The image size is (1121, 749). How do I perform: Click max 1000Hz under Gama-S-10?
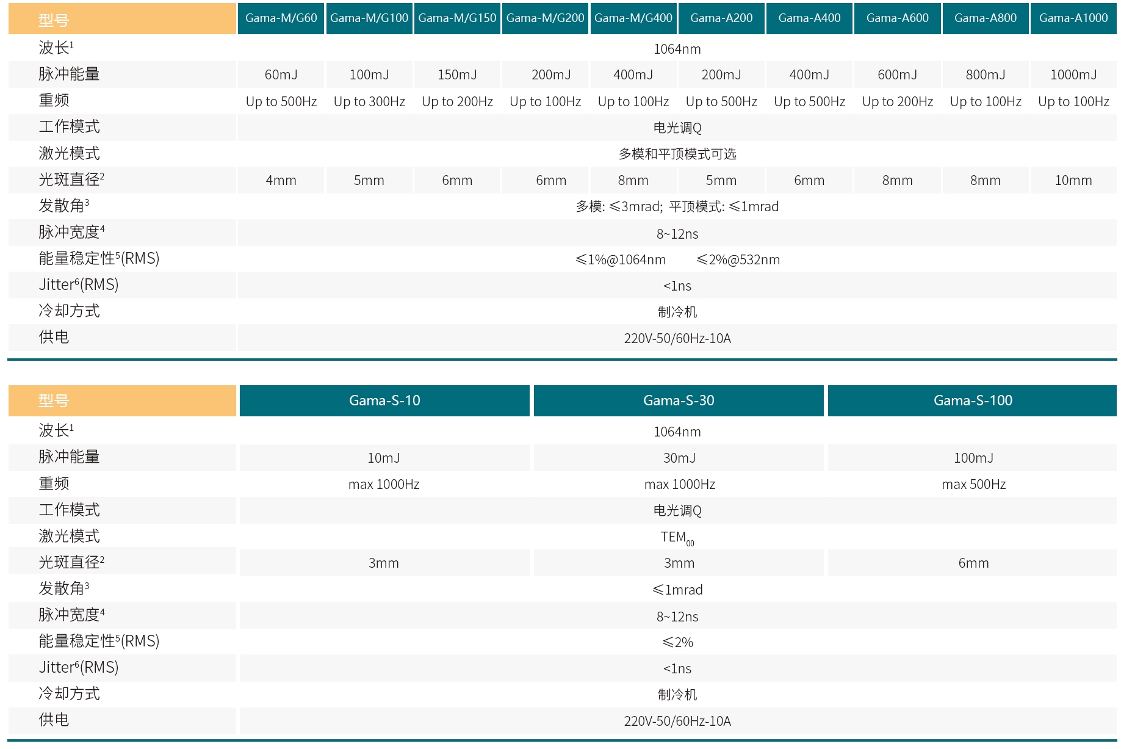click(384, 484)
